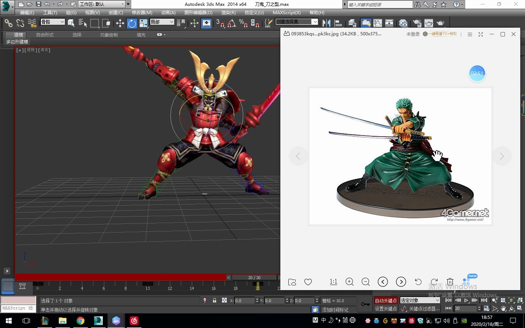The image size is (525, 328).
Task: Click the Unlink Selection icon
Action: point(20,23)
